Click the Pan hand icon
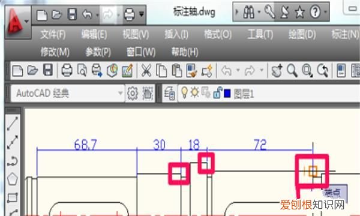This screenshot has width=360, height=216. pos(277,70)
